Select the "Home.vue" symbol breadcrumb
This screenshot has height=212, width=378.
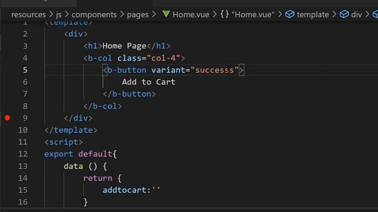point(253,15)
